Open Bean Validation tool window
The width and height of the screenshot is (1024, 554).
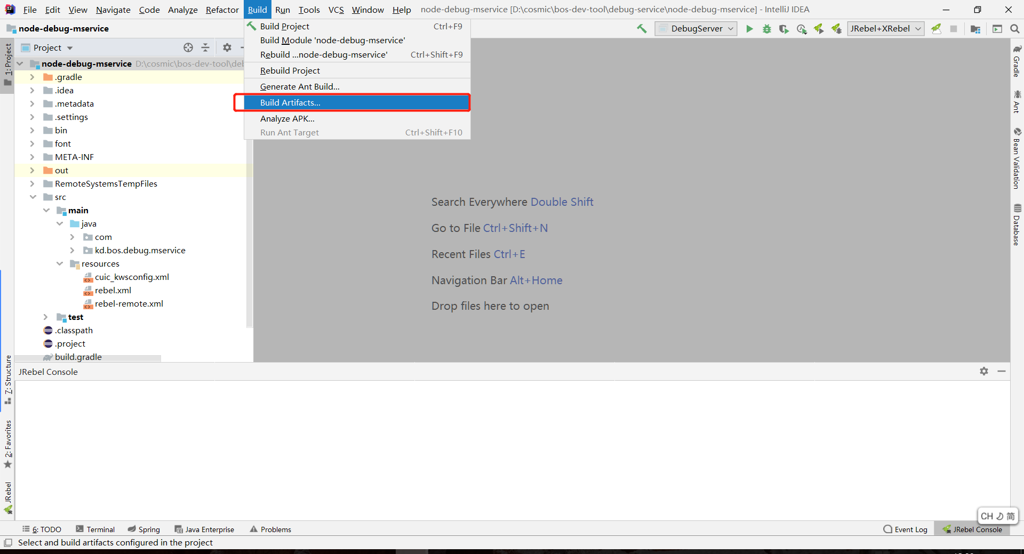tap(1017, 158)
